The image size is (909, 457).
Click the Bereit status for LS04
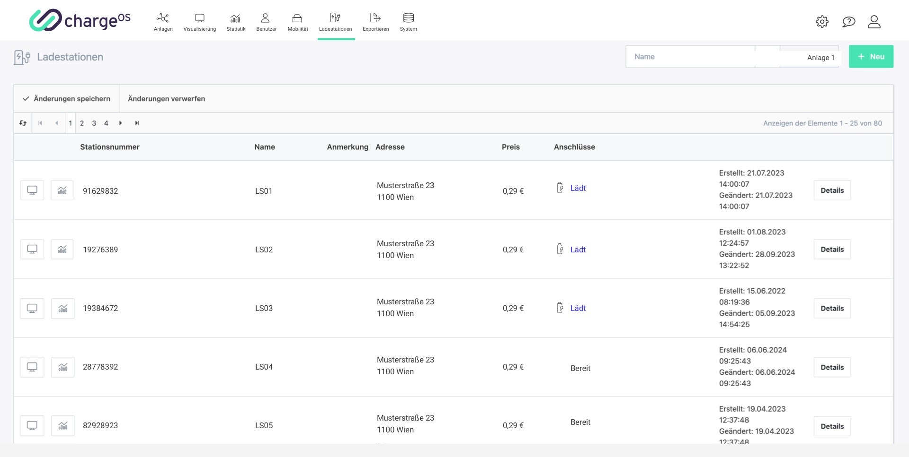[x=580, y=368]
